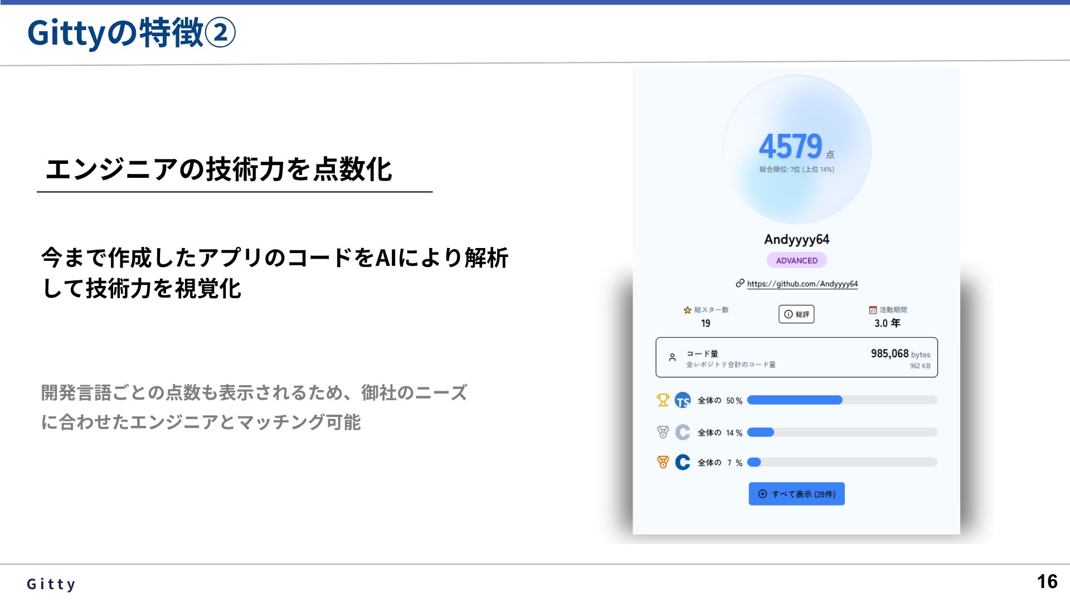This screenshot has height=602, width=1070.
Task: Click the 4579 score circle
Action: click(x=796, y=149)
